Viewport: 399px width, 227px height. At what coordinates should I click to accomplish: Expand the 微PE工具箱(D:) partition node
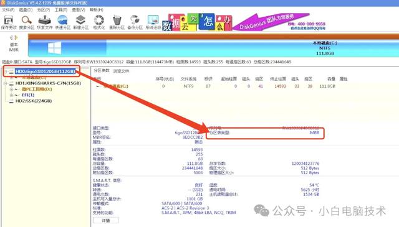(11, 89)
